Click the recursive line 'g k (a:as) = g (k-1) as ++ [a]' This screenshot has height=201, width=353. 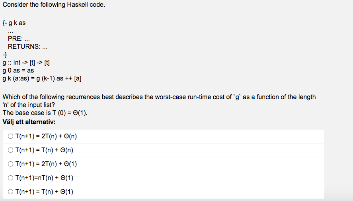(42, 78)
